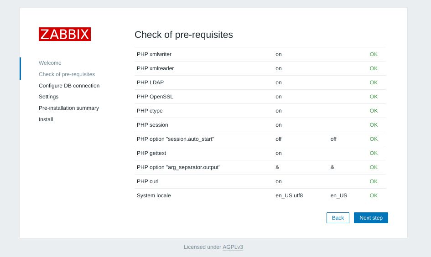Viewport: 431px width, 257px height.
Task: Click the Check of pre-requisites heading
Action: point(184,35)
